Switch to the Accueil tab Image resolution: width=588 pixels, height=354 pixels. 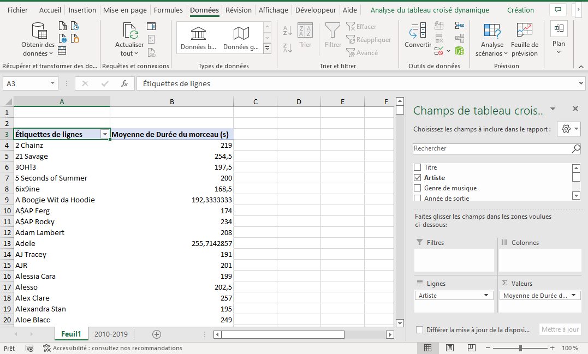50,10
